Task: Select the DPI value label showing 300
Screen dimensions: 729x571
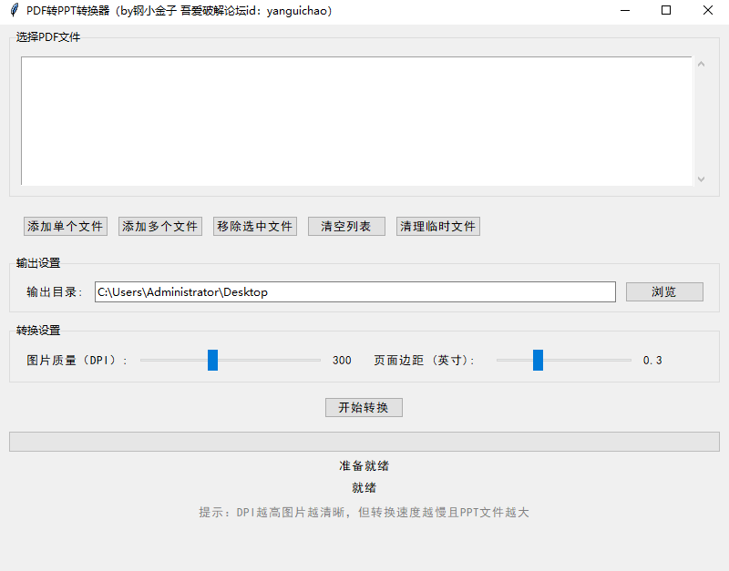Action: pyautogui.click(x=341, y=360)
